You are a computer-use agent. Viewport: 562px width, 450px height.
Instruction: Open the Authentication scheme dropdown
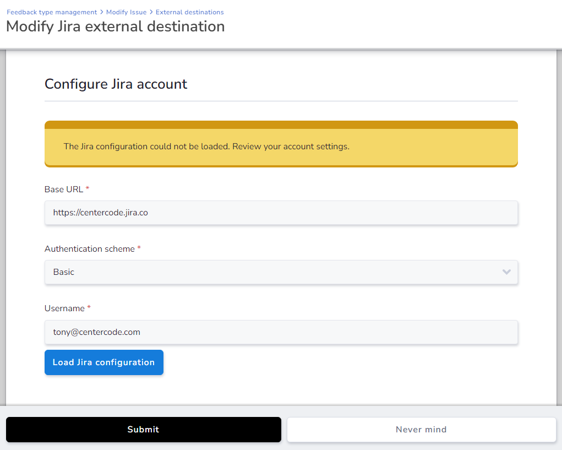coord(281,272)
